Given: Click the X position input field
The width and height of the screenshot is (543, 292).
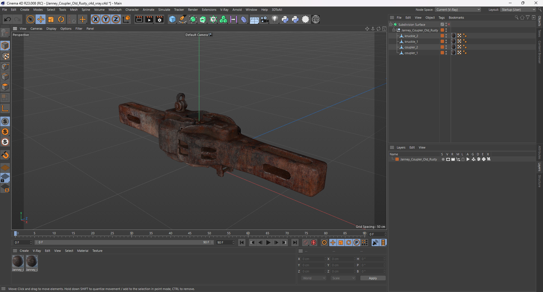Looking at the screenshot, I should [314, 259].
